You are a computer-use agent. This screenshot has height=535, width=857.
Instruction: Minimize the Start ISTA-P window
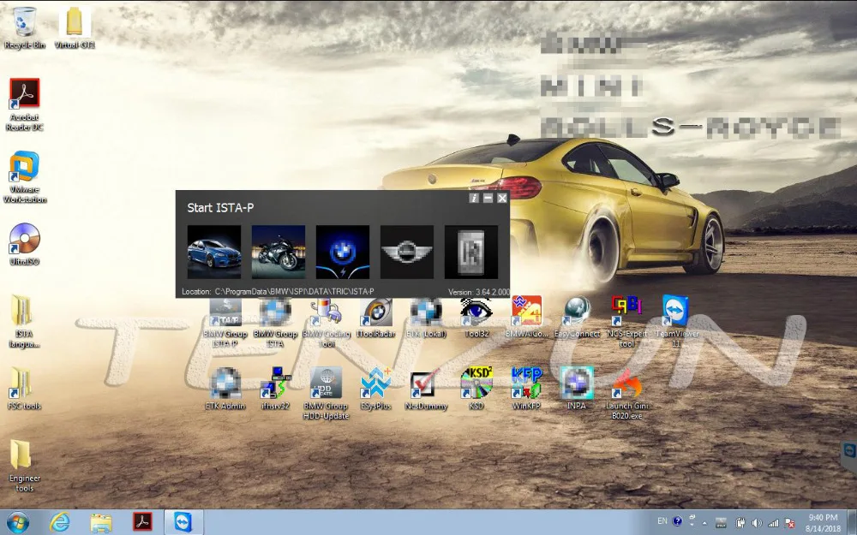tap(488, 198)
